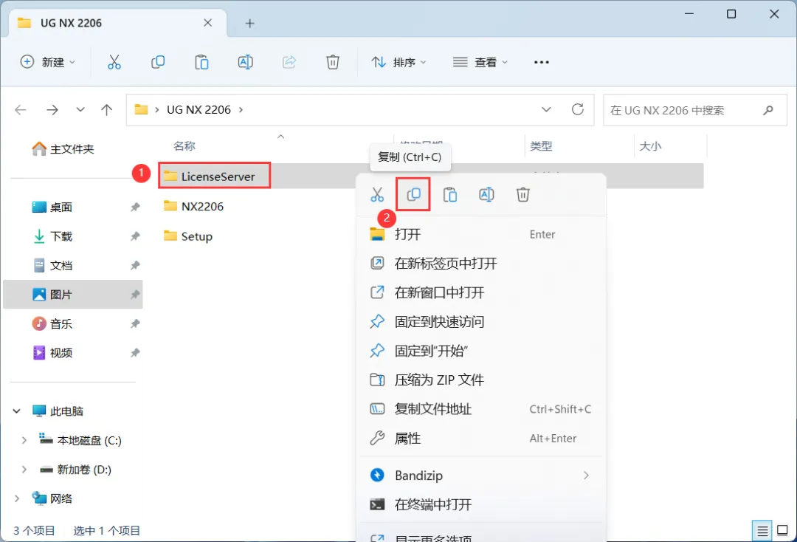Close the UG NX 2206 tab
Viewport: 797px width, 542px height.
208,23
